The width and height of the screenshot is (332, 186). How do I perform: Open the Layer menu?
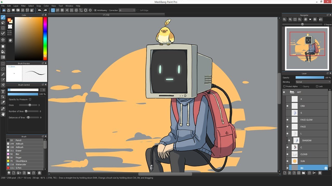tap(16, 6)
